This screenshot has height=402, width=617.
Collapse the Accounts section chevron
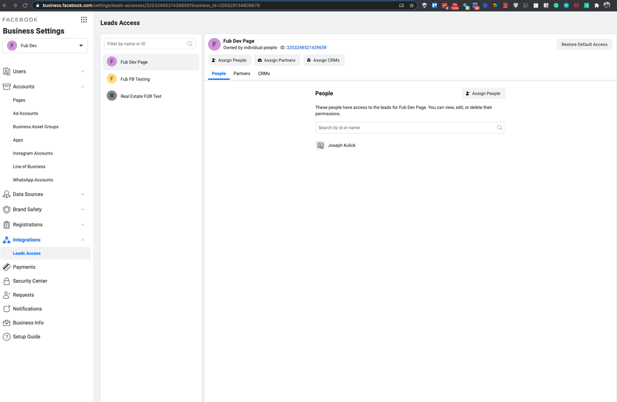coord(82,87)
